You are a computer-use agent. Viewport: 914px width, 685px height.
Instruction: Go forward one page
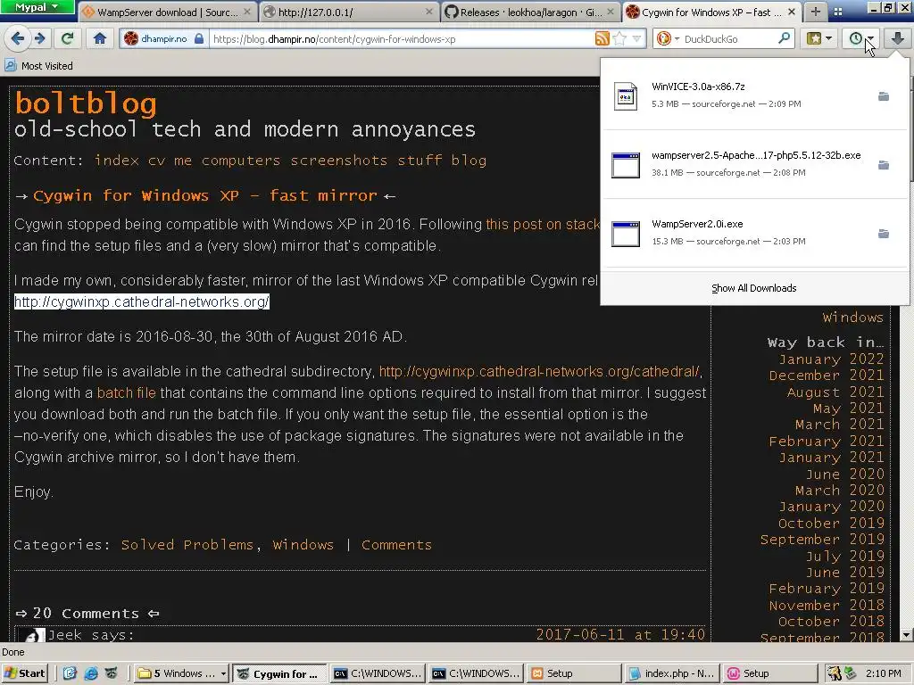pos(39,38)
